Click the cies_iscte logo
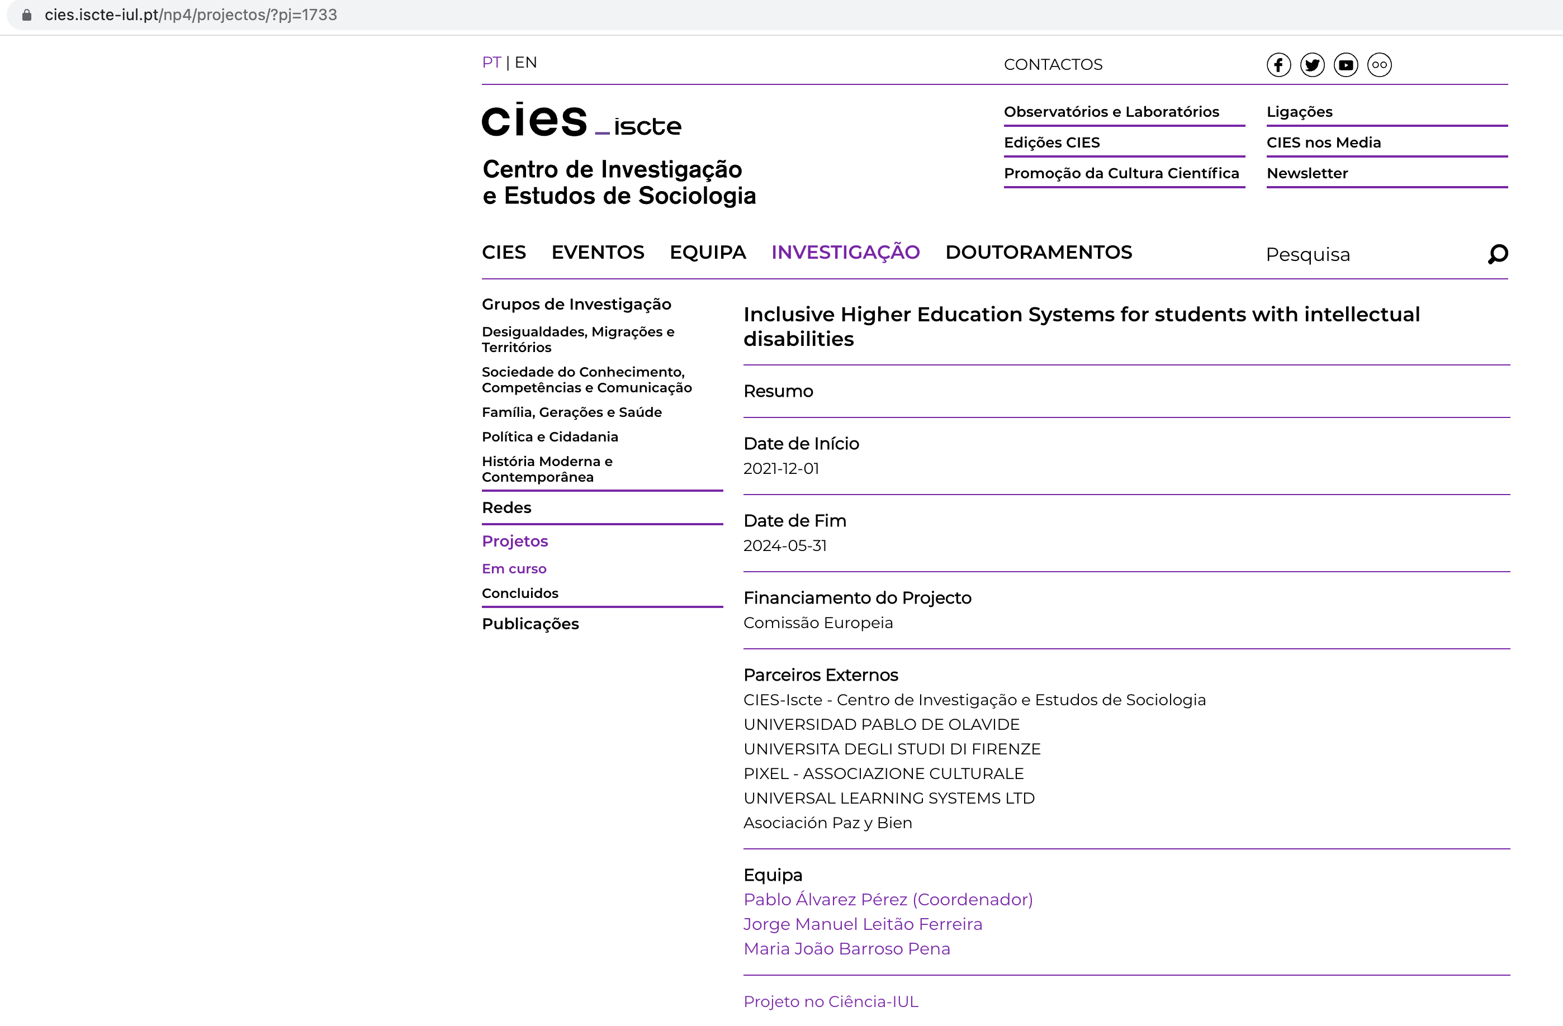The image size is (1563, 1026). tap(581, 120)
